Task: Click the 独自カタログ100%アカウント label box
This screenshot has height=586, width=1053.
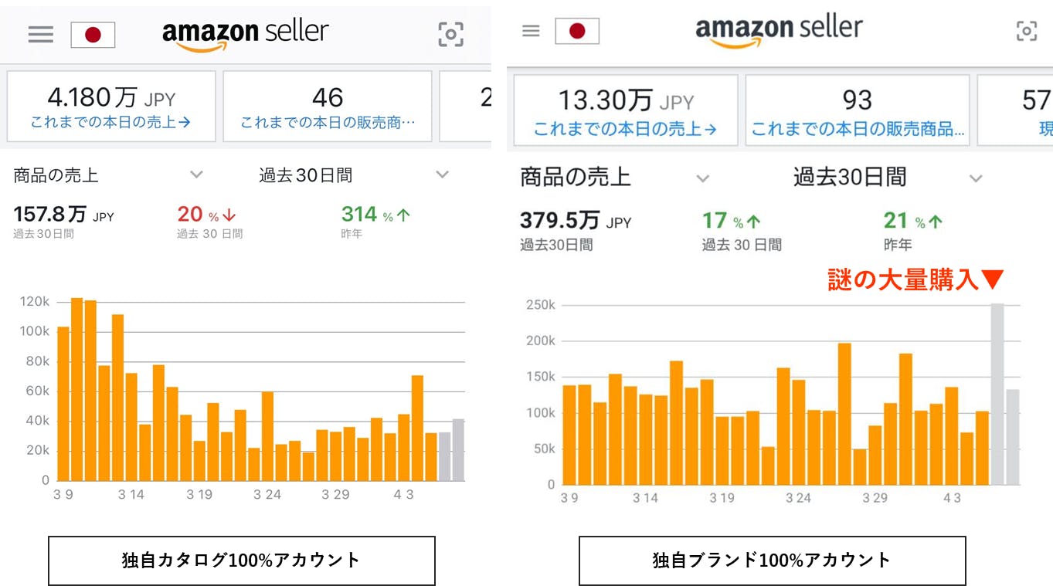Action: (241, 561)
